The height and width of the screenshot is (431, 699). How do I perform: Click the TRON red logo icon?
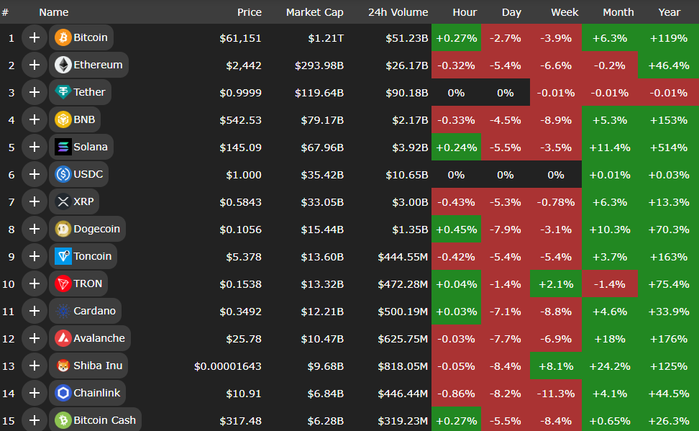(63, 283)
